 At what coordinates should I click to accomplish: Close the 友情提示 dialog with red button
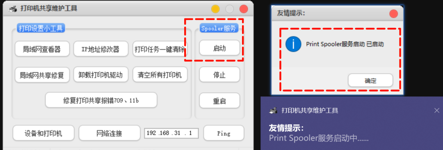(x=393, y=13)
